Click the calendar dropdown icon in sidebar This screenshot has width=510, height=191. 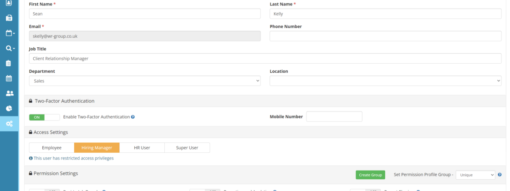[10, 33]
